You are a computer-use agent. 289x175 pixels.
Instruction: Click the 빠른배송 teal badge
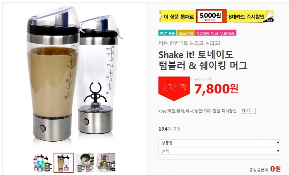167,33
